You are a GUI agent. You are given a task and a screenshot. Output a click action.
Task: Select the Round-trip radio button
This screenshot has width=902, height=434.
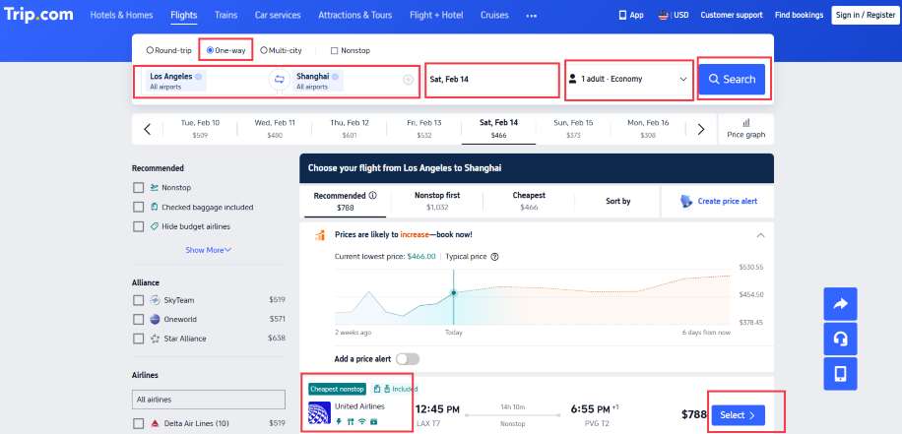(150, 50)
